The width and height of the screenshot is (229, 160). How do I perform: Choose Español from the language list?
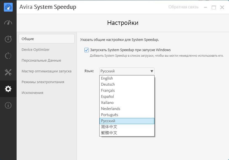127,96
